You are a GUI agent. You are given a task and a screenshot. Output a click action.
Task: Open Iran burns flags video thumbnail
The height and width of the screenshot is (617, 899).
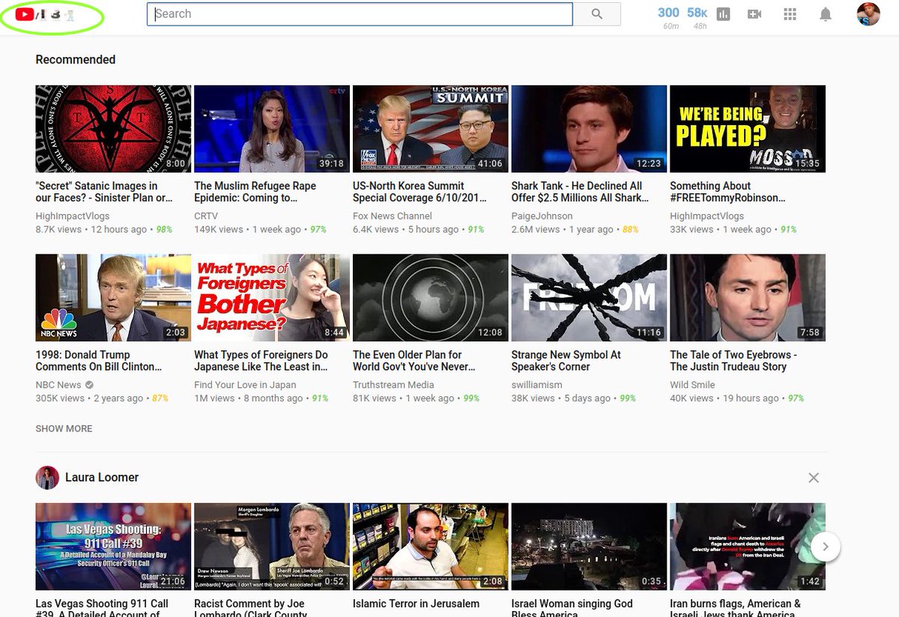click(748, 547)
